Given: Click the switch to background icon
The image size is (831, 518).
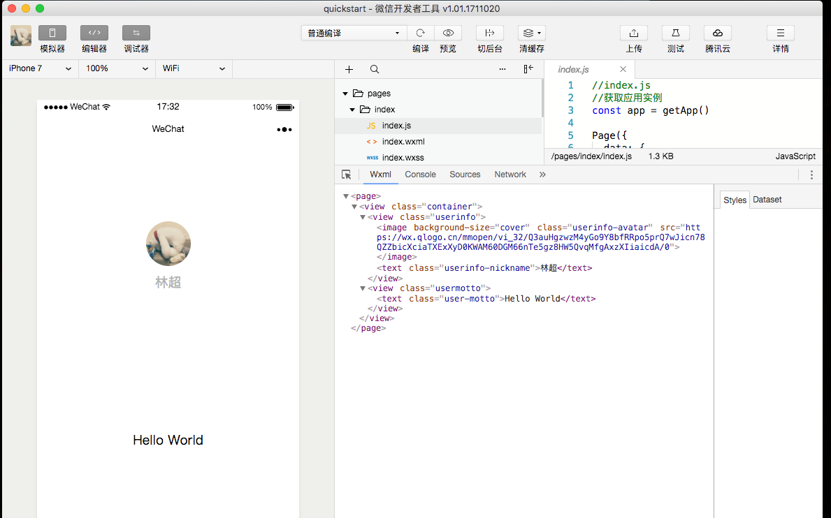Looking at the screenshot, I should click(490, 33).
